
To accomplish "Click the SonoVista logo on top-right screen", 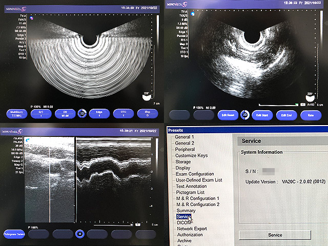I will click(x=177, y=5).
